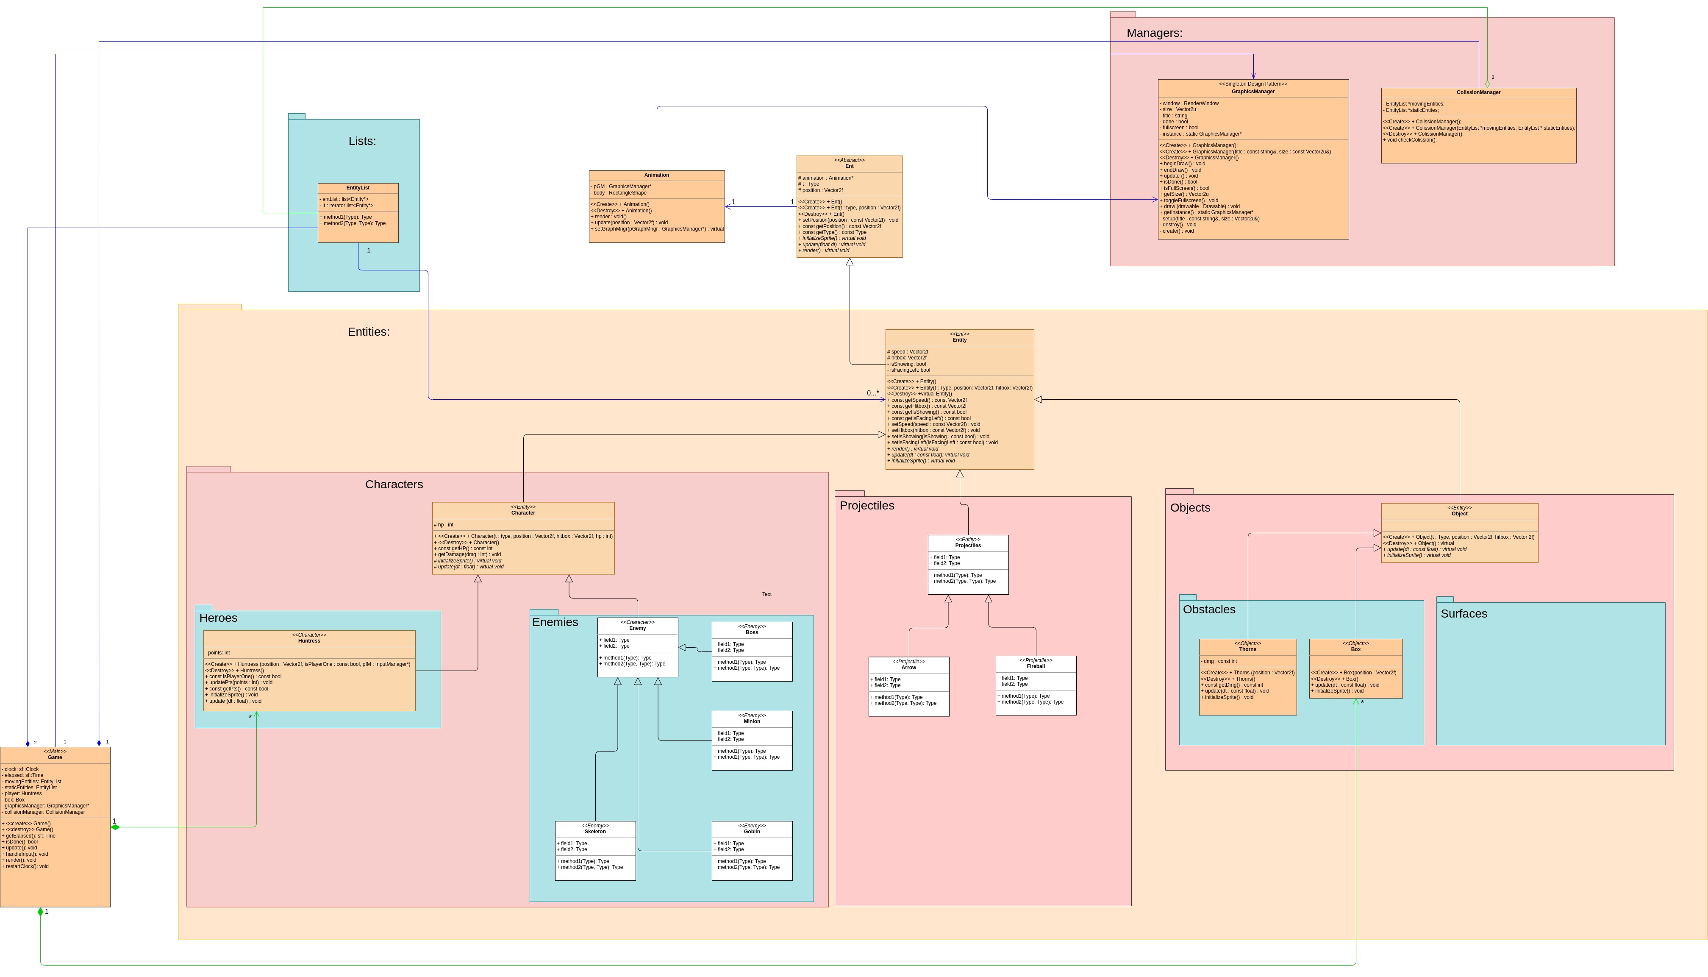The width and height of the screenshot is (1708, 977).
Task: Select '- points: int' in Huntress
Action: point(217,653)
